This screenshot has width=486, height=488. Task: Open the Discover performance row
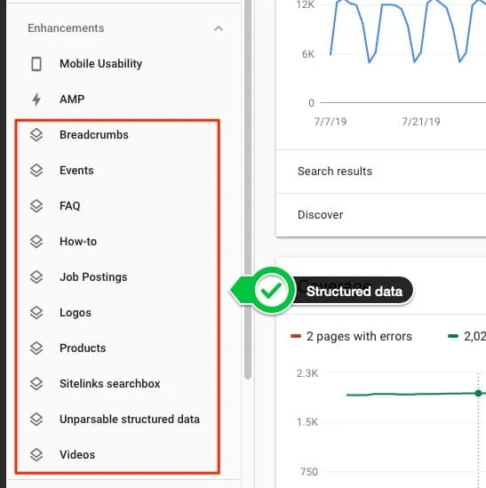[x=381, y=215]
